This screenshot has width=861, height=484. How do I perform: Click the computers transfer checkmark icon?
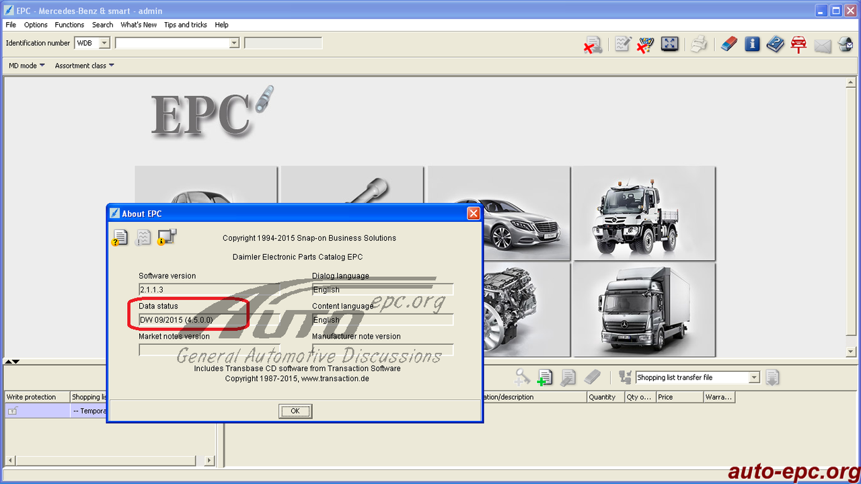tap(625, 377)
